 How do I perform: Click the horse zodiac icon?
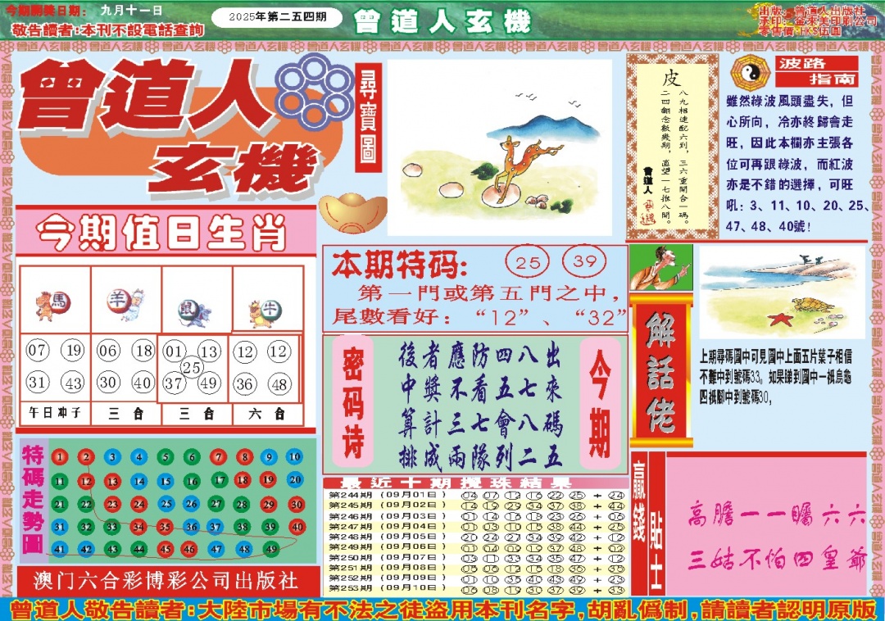point(54,305)
